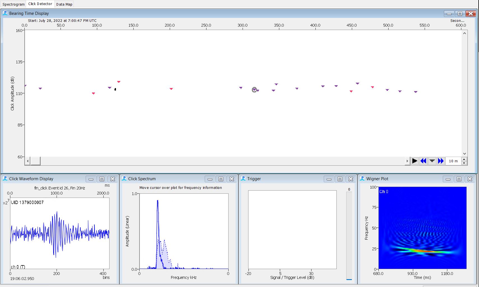Image resolution: width=479 pixels, height=287 pixels.
Task: Switch to the Spectrogram tab
Action: tap(13, 4)
